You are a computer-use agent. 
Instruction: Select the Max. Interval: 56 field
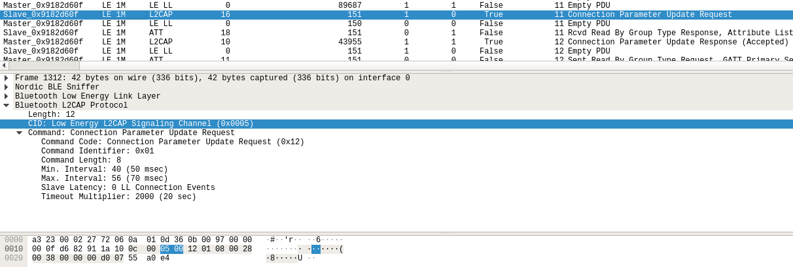105,179
